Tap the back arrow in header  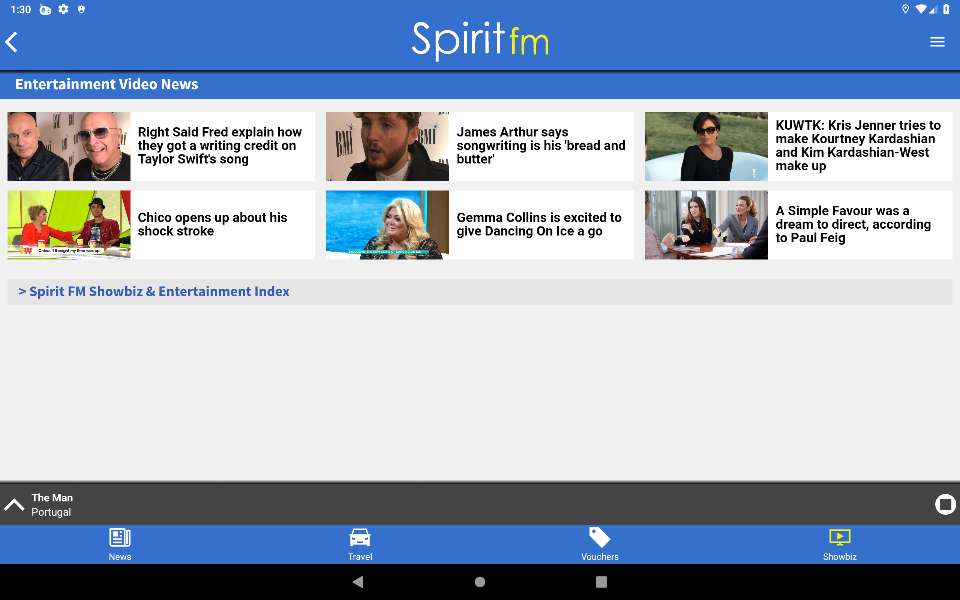click(x=12, y=42)
